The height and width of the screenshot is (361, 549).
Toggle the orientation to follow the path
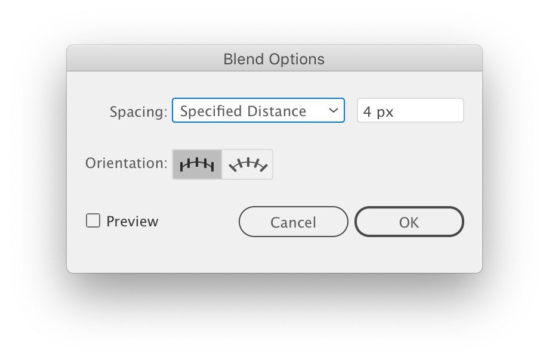pyautogui.click(x=248, y=164)
